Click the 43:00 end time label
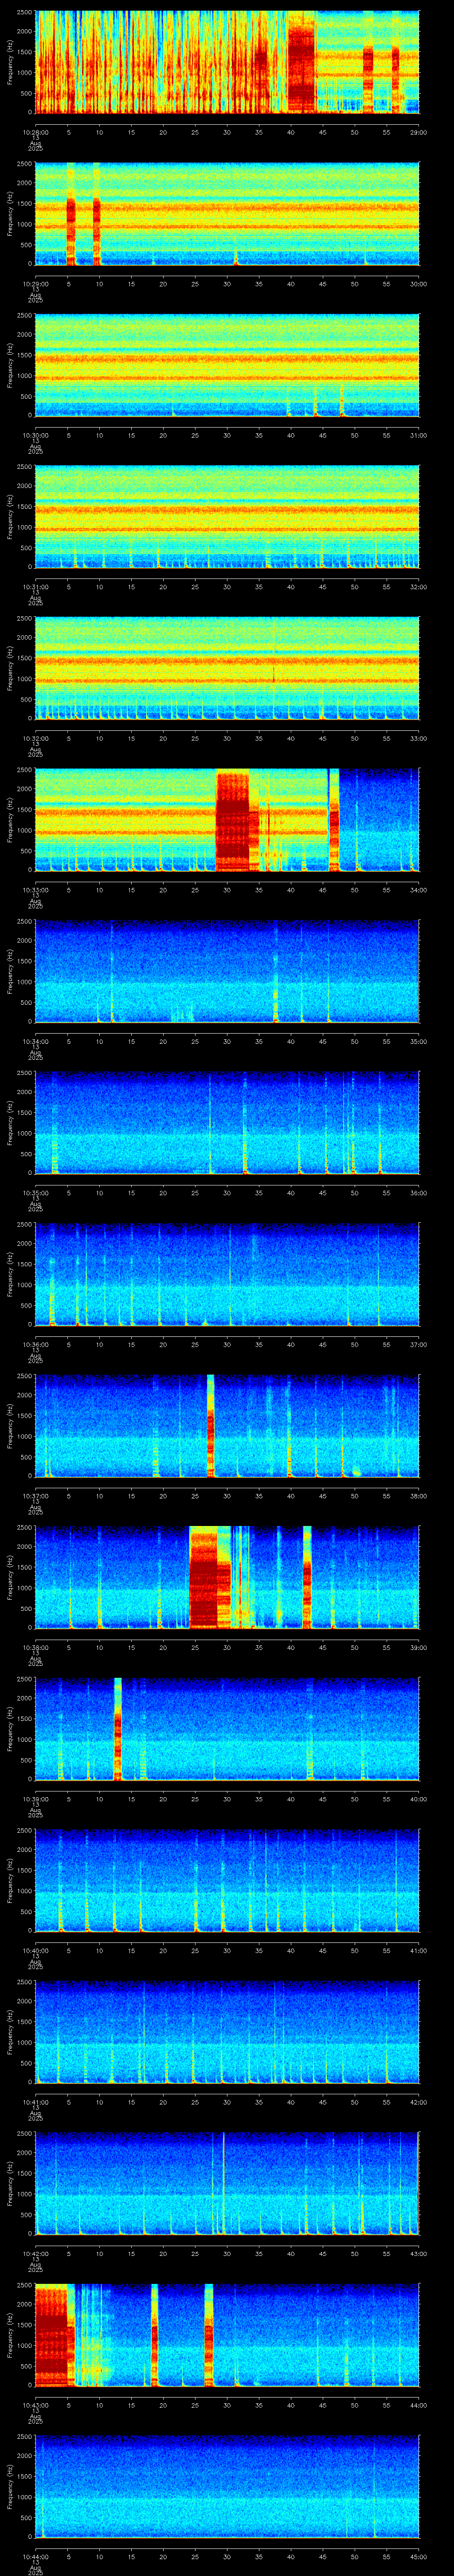Screen dimensions: 454x2576 pyautogui.click(x=418, y=2254)
